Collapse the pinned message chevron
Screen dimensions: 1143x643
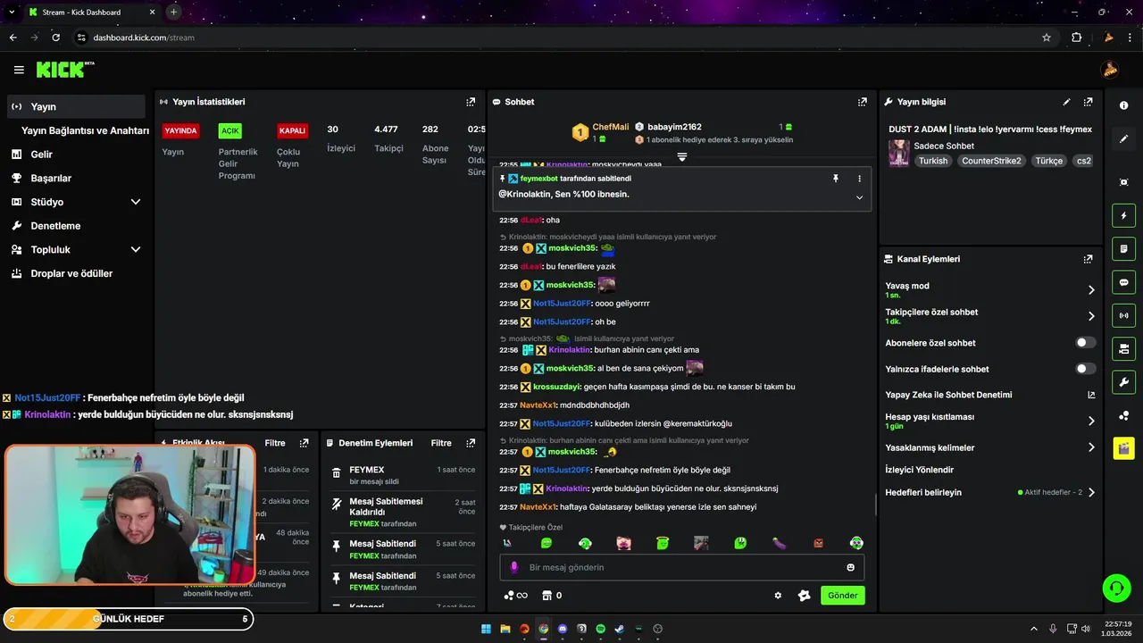pyautogui.click(x=859, y=197)
